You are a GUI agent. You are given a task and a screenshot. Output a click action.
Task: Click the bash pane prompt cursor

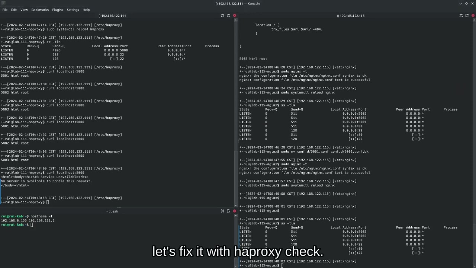click(32, 225)
